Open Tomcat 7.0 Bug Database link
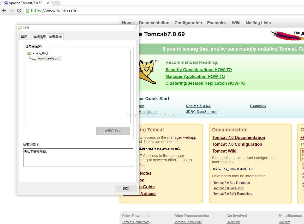The width and height of the screenshot is (304, 224). 232,183
